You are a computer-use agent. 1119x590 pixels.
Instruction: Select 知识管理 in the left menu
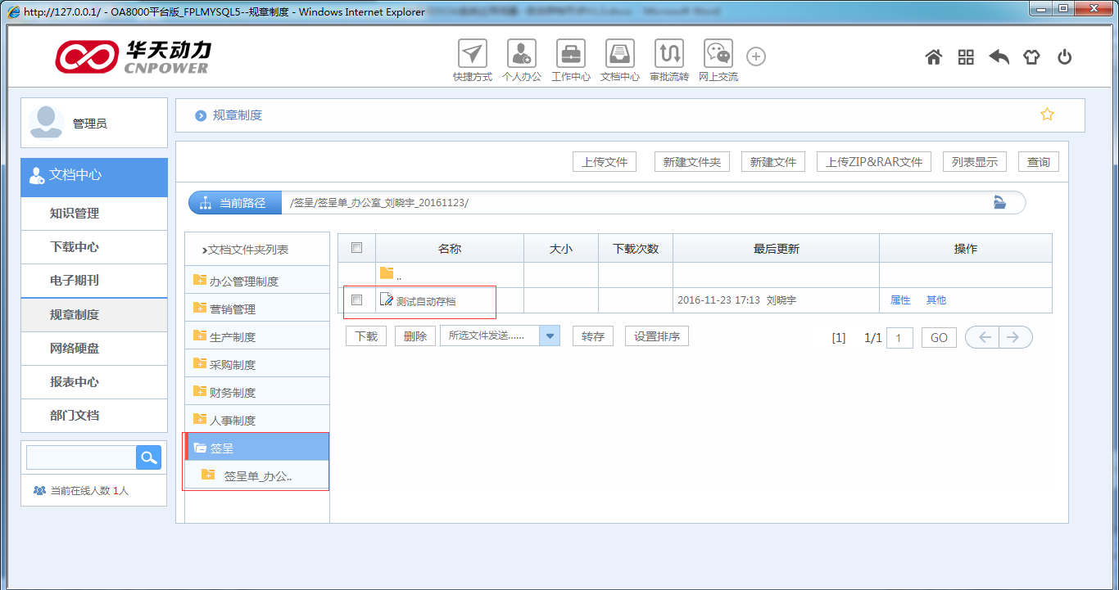pyautogui.click(x=75, y=214)
